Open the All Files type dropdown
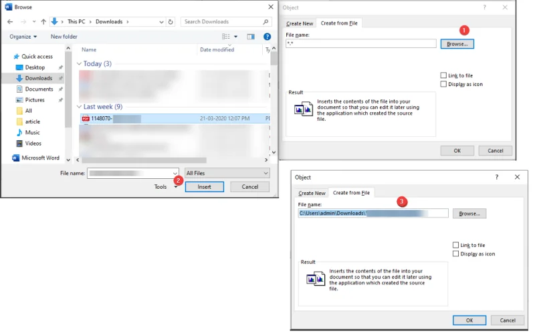This screenshot has width=535, height=333. point(227,174)
